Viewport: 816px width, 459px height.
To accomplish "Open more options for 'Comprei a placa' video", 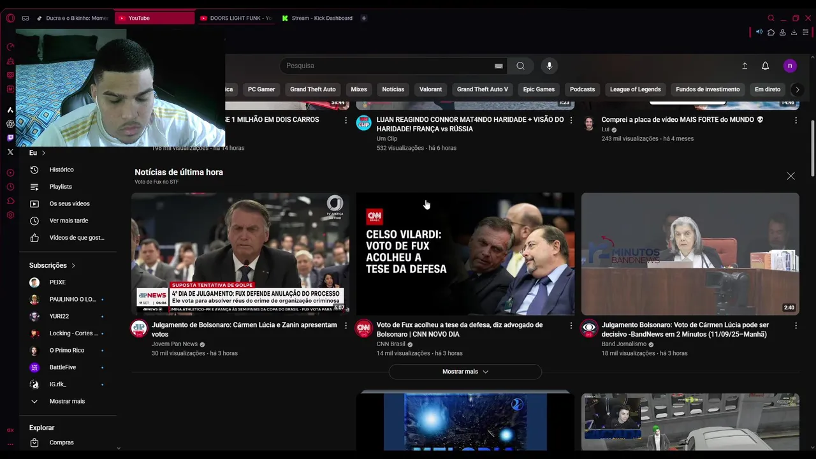I will (x=796, y=120).
